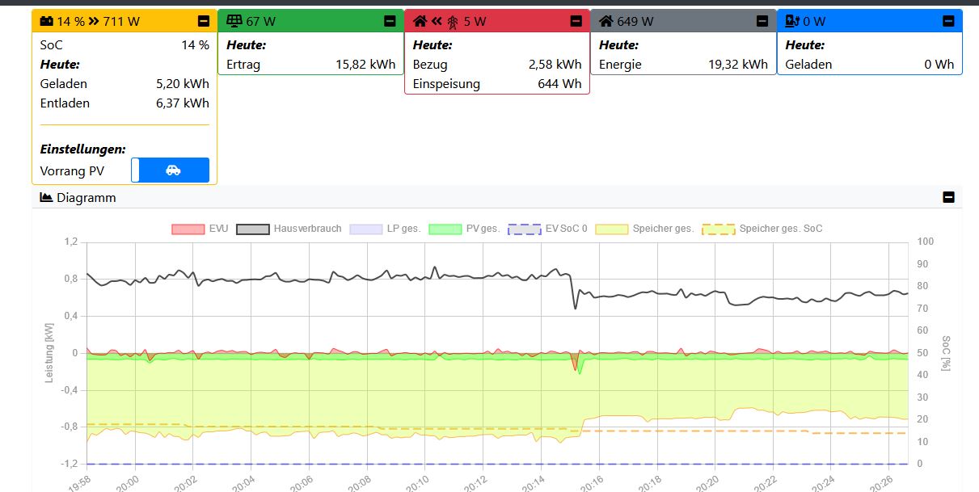
Task: Click the Diagramm panel title
Action: pos(87,197)
